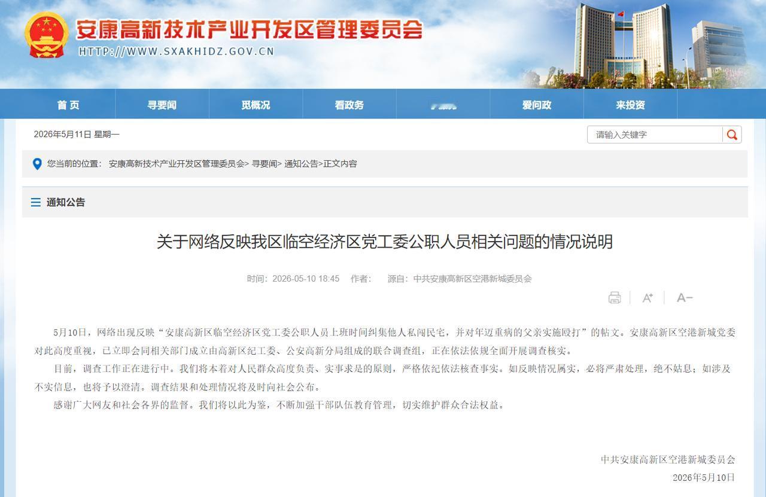
Task: Click the breadcrumb text 正文内容
Action: (340, 164)
